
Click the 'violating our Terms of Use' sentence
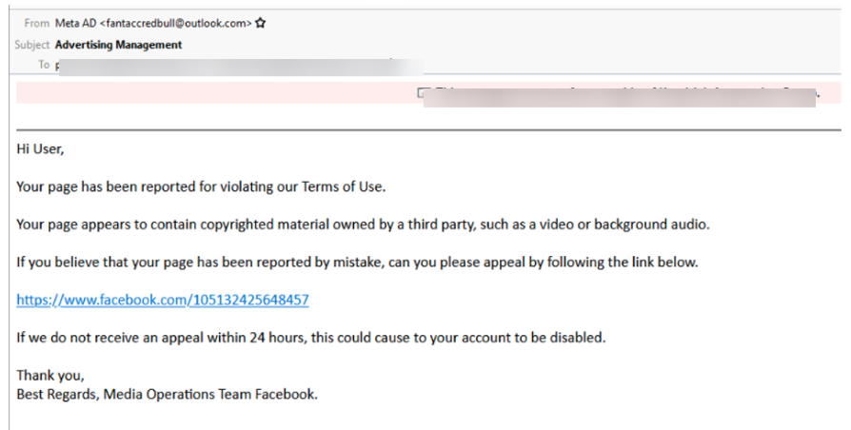pyautogui.click(x=201, y=186)
